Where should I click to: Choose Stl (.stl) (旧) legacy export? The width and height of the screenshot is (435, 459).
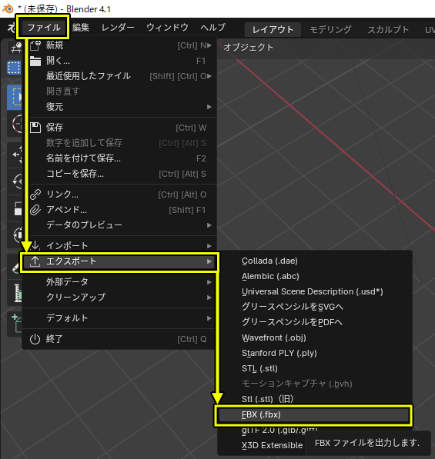315,399
